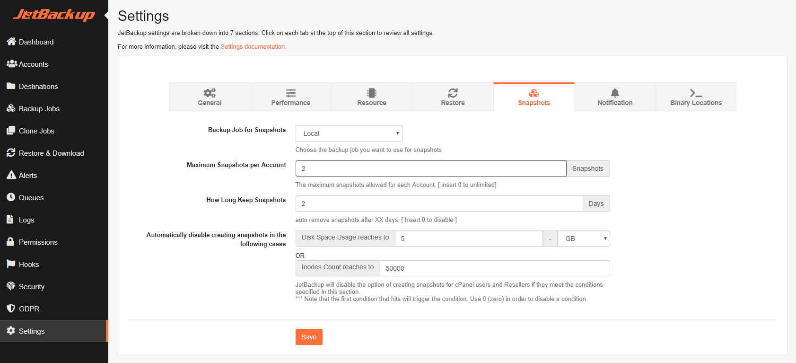Click the Settings gear icon in sidebar

pos(11,331)
